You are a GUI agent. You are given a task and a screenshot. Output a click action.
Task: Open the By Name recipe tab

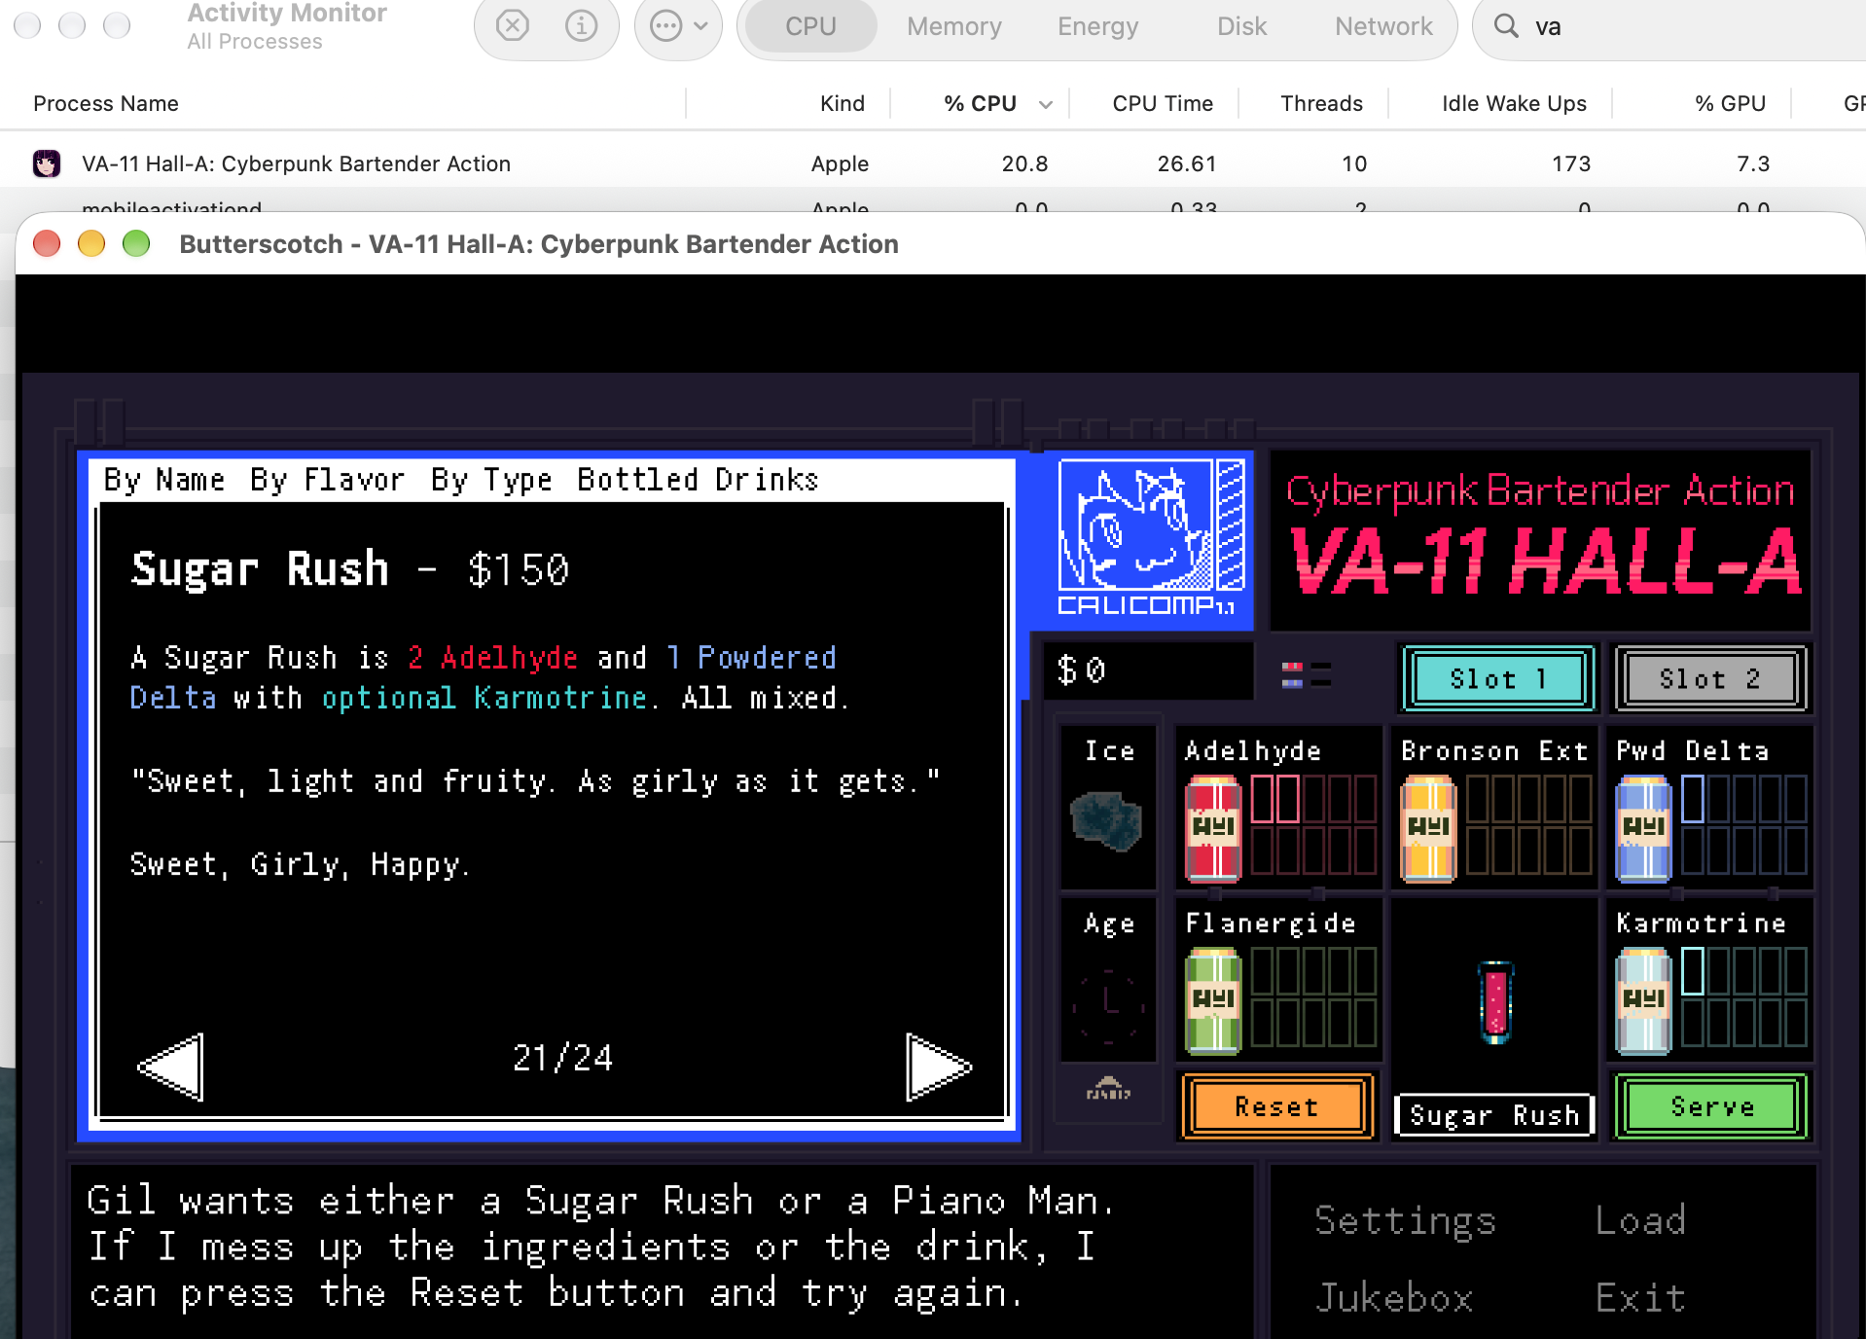pos(163,480)
